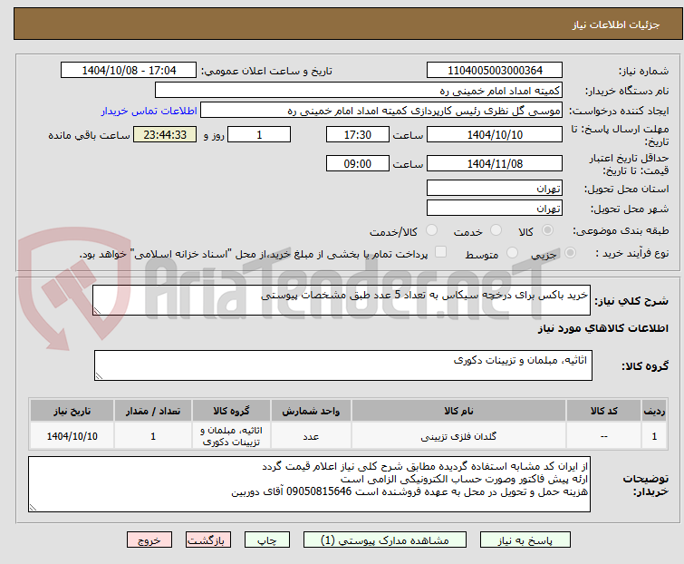684x564 pixels.
Task: Click the چاپ print button
Action: click(267, 540)
